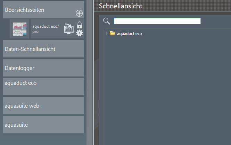Open the Datenlogger section
Screen dimensions: 231x145
(x=43, y=68)
